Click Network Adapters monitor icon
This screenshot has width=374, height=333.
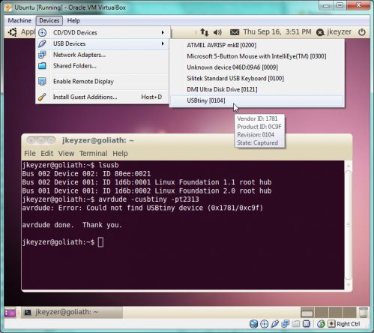click(42, 55)
